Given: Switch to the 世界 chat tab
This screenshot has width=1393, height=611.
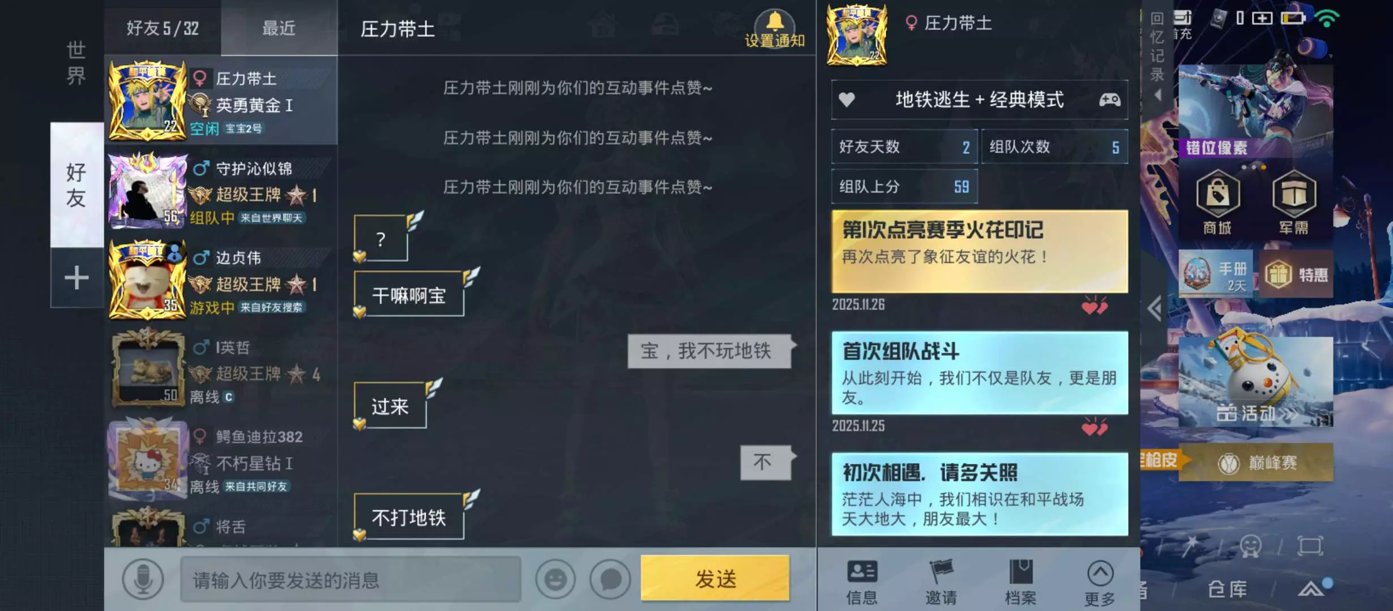Looking at the screenshot, I should pos(76,63).
